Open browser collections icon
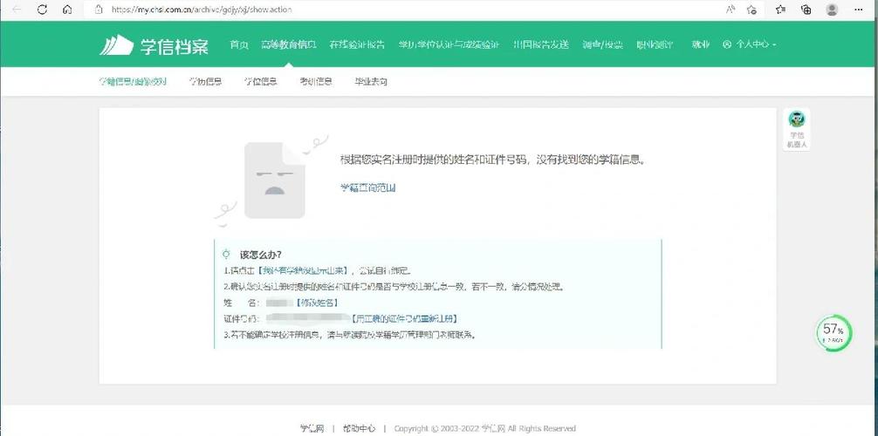This screenshot has width=878, height=436. (x=806, y=10)
